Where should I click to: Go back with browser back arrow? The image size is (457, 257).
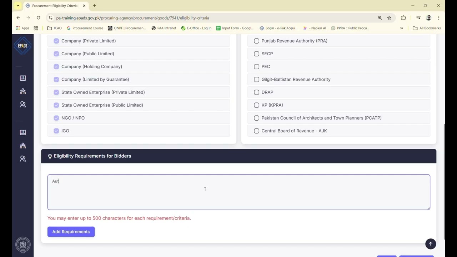pyautogui.click(x=18, y=18)
